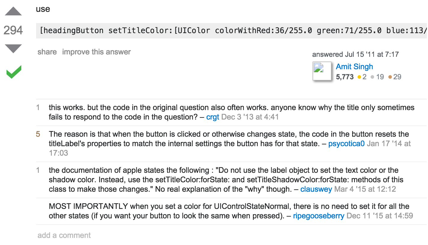Open Amit Singh's avatar image

[x=322, y=71]
